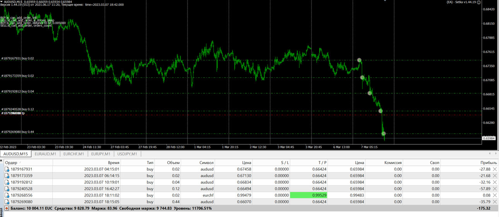Close order 1879167931 with its X icon

pos(495,169)
